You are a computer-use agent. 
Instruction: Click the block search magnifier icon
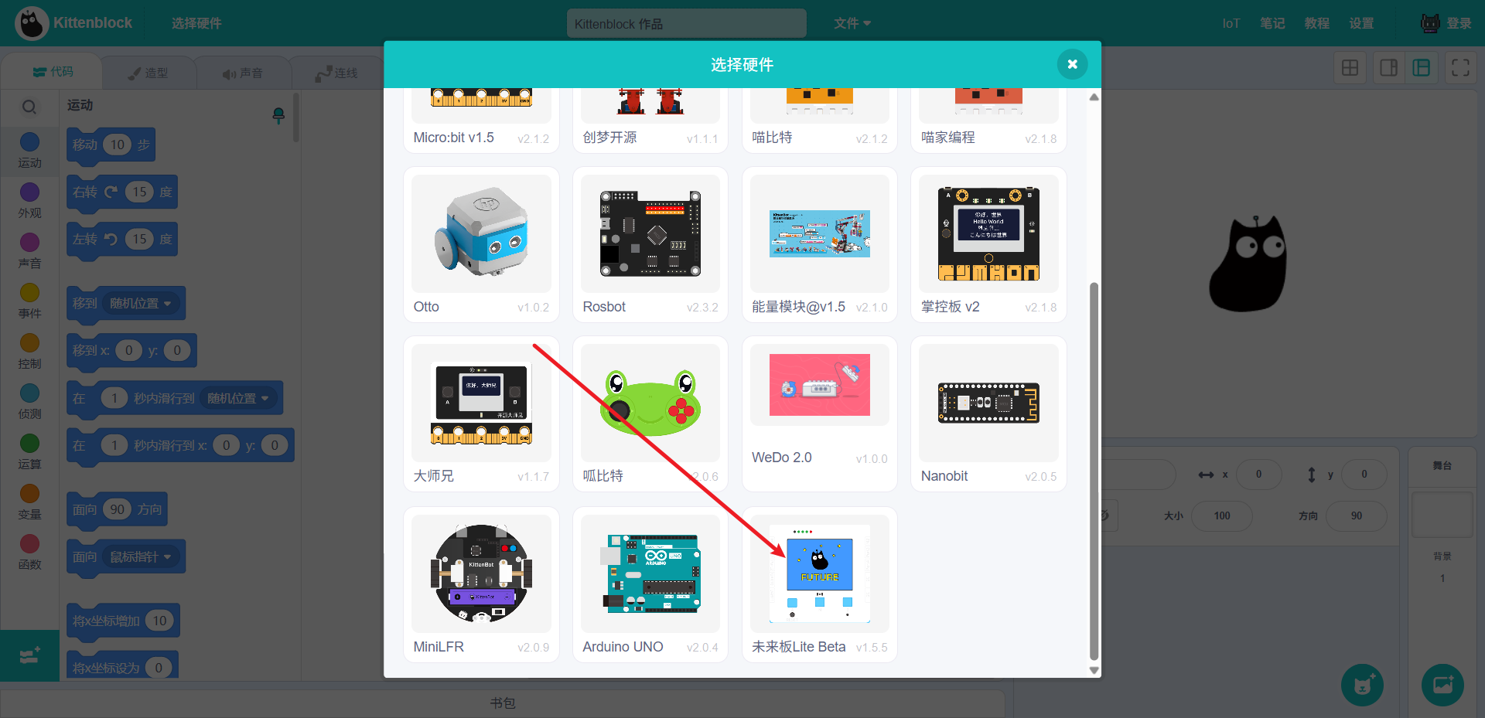click(x=29, y=107)
